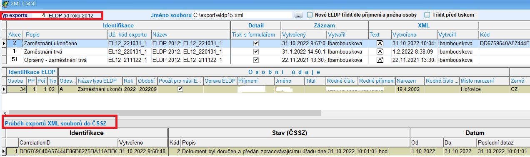The image size is (530, 157).
Task: Select Osoba cell with value 34
Action: (x=16, y=89)
